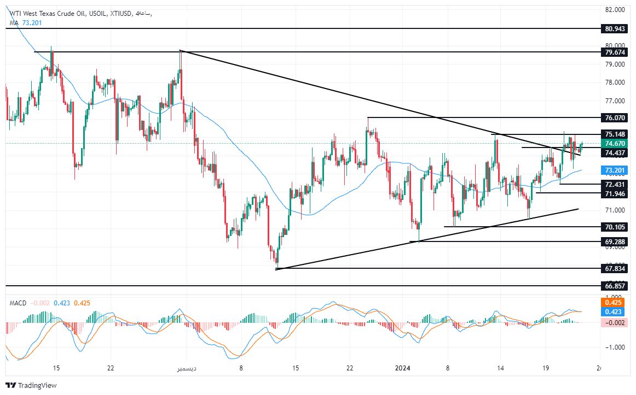Screen dimensions: 636x395
Task: Click the 77.000 price axis tick
Action: pos(615,101)
